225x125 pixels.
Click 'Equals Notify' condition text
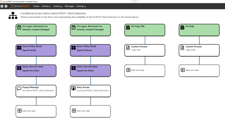(x=29, y=50)
